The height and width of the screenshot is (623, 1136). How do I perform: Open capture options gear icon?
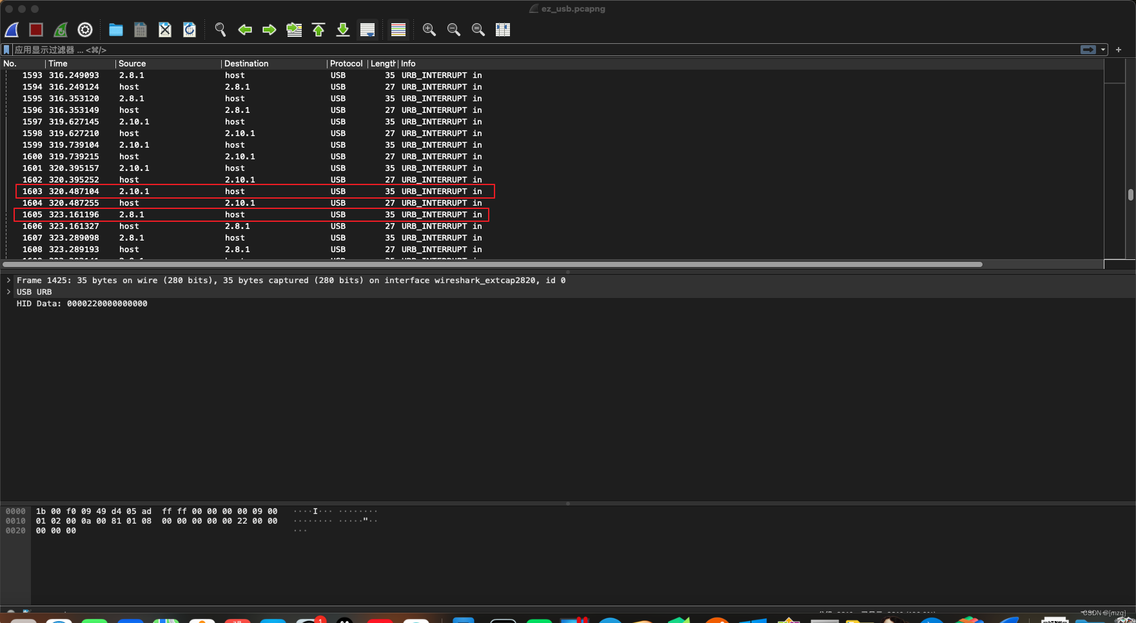(85, 30)
